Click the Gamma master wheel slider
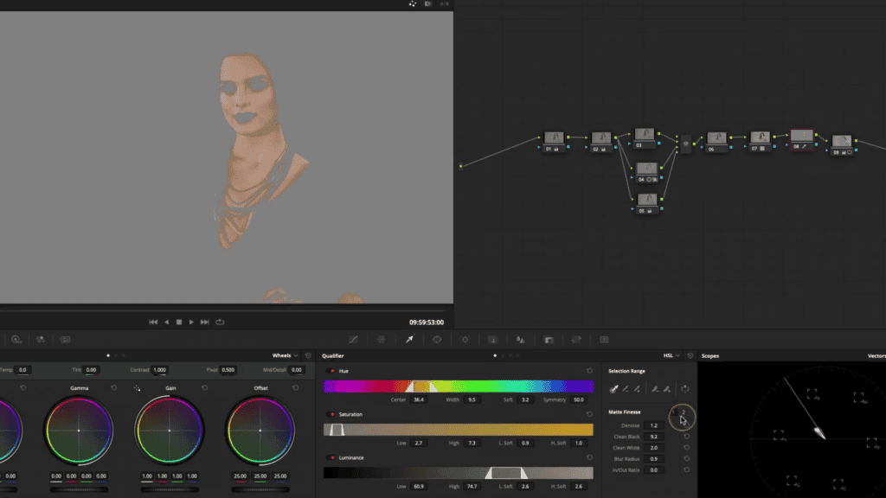This screenshot has height=498, width=886. coord(79,489)
